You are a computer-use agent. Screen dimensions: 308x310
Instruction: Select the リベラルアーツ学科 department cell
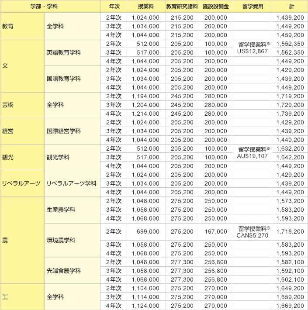(72, 183)
